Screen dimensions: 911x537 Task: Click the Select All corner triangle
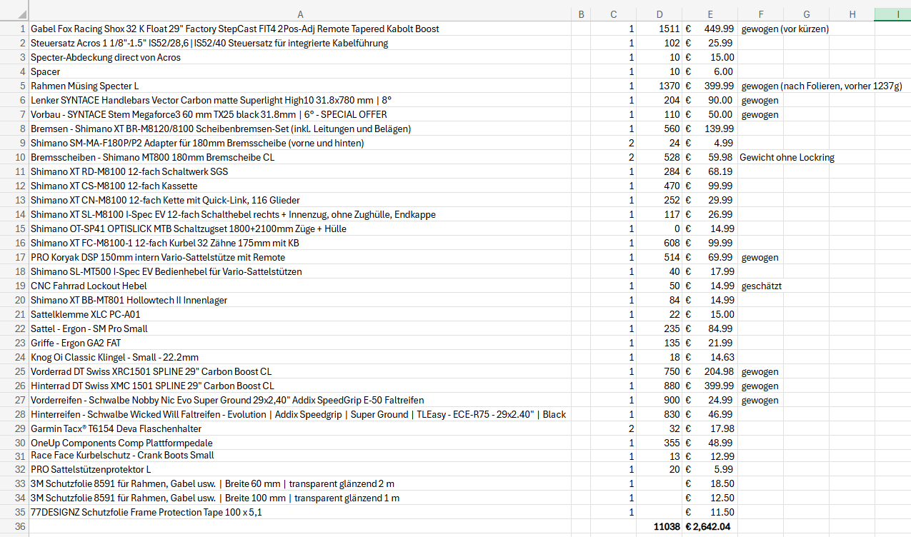(14, 14)
